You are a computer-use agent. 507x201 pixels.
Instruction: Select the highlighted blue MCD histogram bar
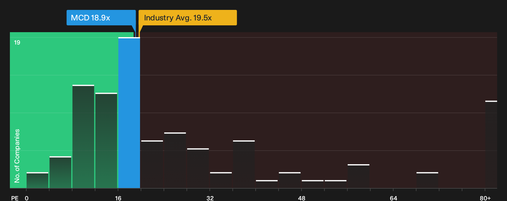coord(129,113)
